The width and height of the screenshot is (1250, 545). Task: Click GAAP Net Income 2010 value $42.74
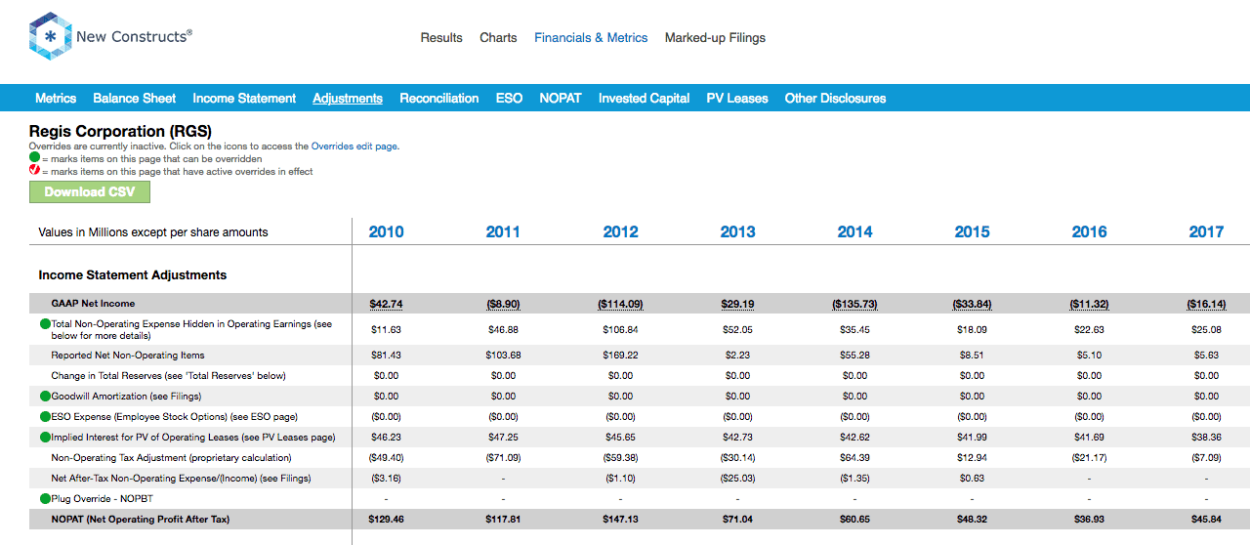coord(387,304)
